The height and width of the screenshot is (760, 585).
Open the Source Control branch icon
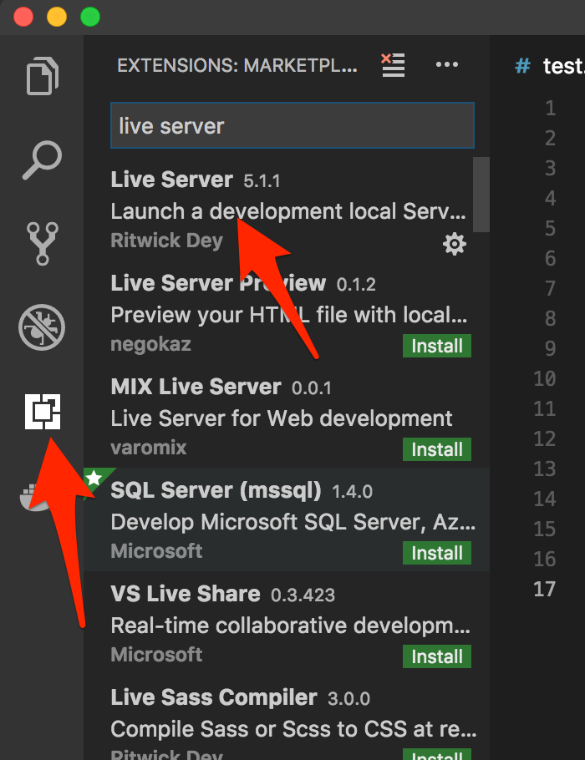(42, 243)
